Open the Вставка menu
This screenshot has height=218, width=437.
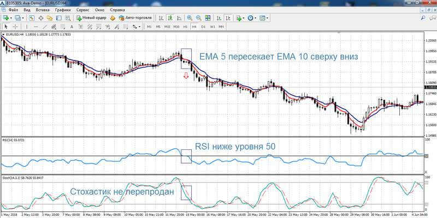(x=43, y=10)
